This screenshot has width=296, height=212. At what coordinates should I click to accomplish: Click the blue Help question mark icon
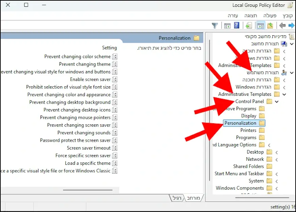click(236, 25)
